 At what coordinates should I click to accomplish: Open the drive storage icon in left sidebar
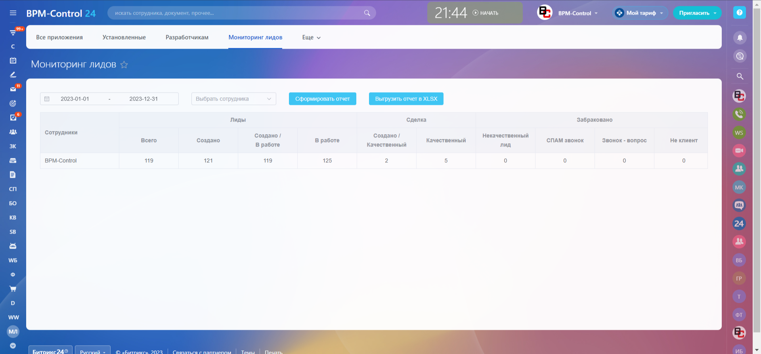point(13,160)
